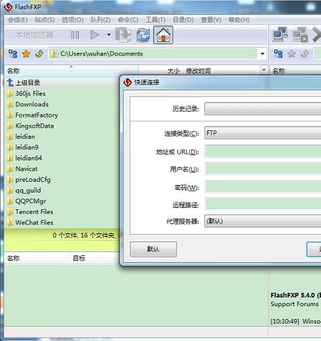Viewport: 321px width, 341px height.
Task: Select the leidian folder
Action: [62, 136]
